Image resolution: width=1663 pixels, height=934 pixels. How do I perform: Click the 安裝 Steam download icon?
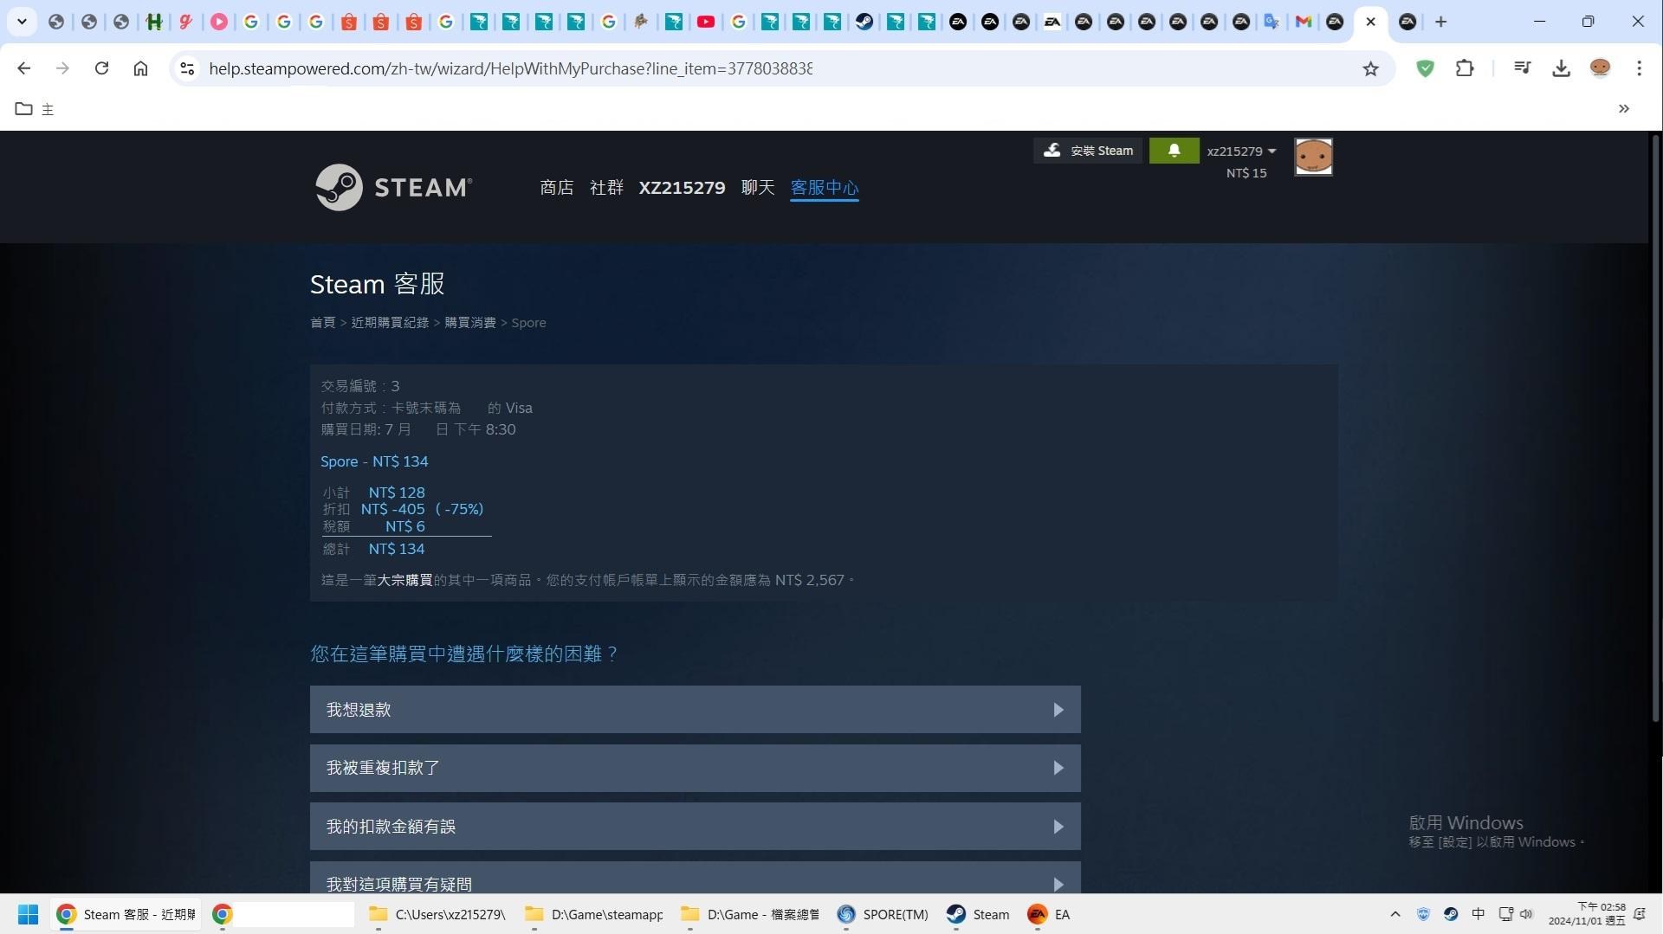coord(1052,150)
